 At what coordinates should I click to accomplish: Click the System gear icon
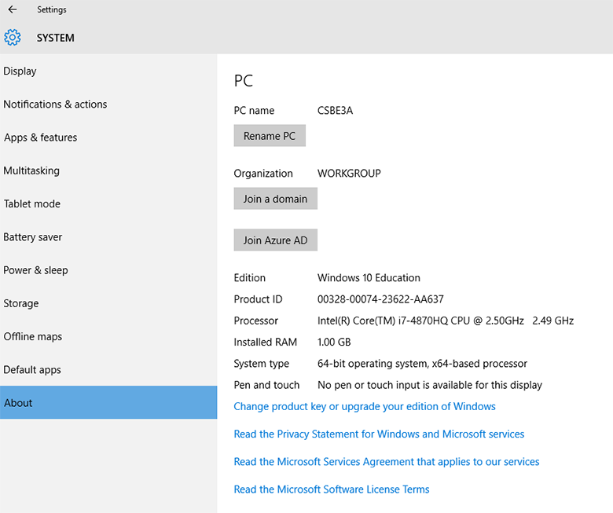[12, 38]
